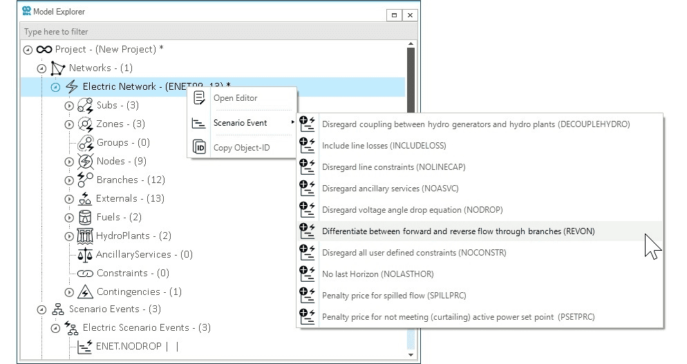Click the ENET.NODROP event icon
The width and height of the screenshot is (687, 364).
(x=85, y=347)
